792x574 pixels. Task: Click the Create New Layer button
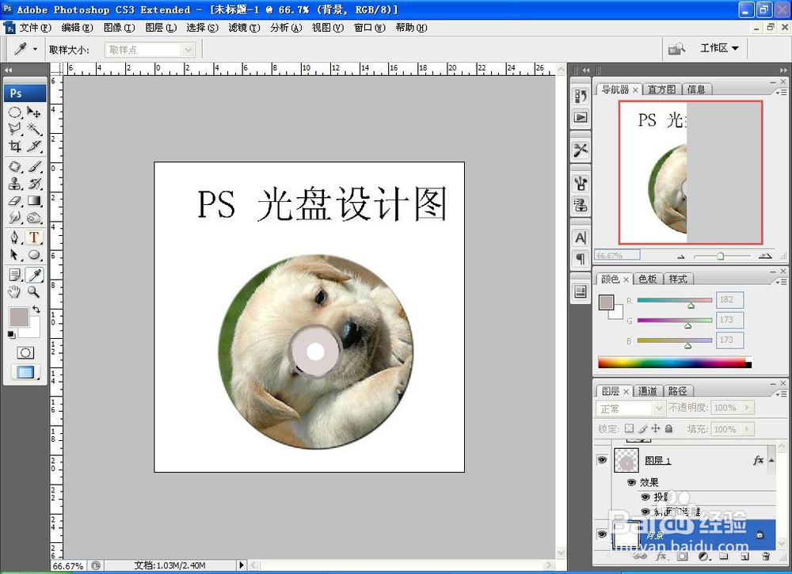click(744, 556)
